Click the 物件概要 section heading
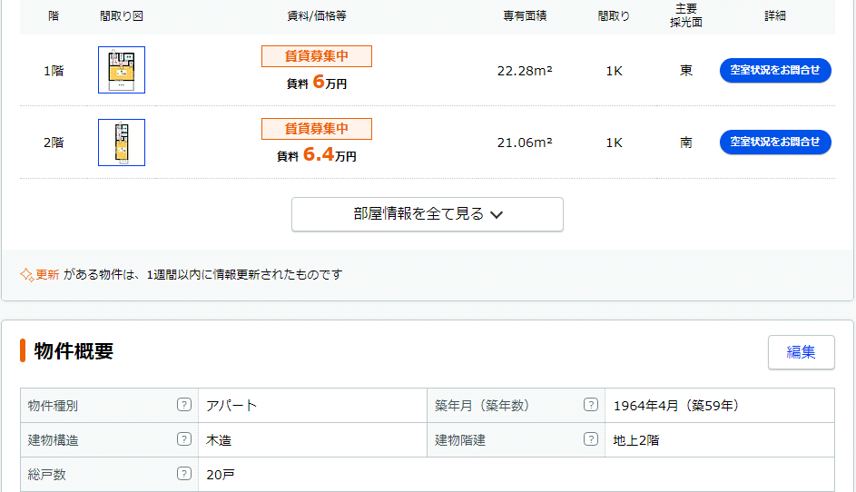Viewport: 856px width, 492px height. click(x=74, y=352)
